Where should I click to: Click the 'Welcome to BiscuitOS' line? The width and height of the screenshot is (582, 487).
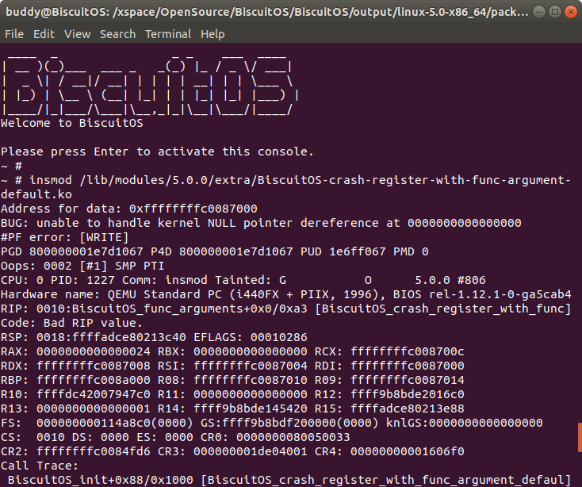pyautogui.click(x=71, y=123)
